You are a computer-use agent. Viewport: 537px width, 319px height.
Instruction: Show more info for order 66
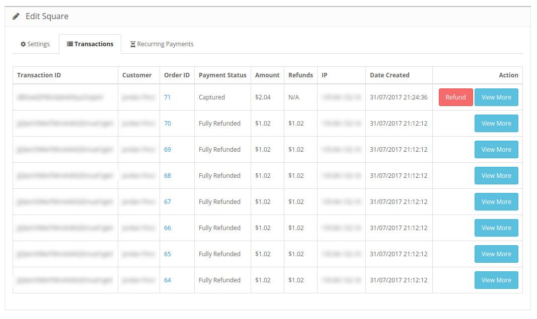click(496, 228)
